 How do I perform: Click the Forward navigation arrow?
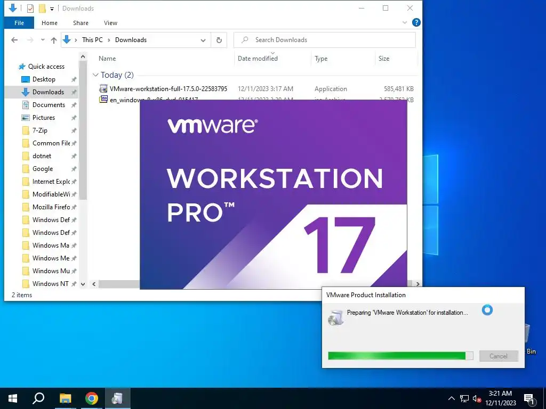[30, 40]
